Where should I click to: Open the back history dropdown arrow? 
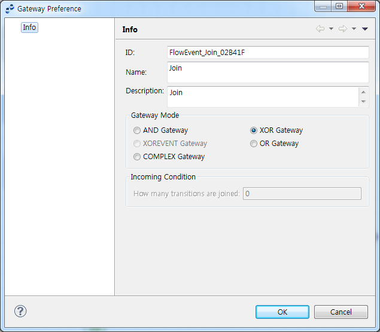tap(331, 29)
